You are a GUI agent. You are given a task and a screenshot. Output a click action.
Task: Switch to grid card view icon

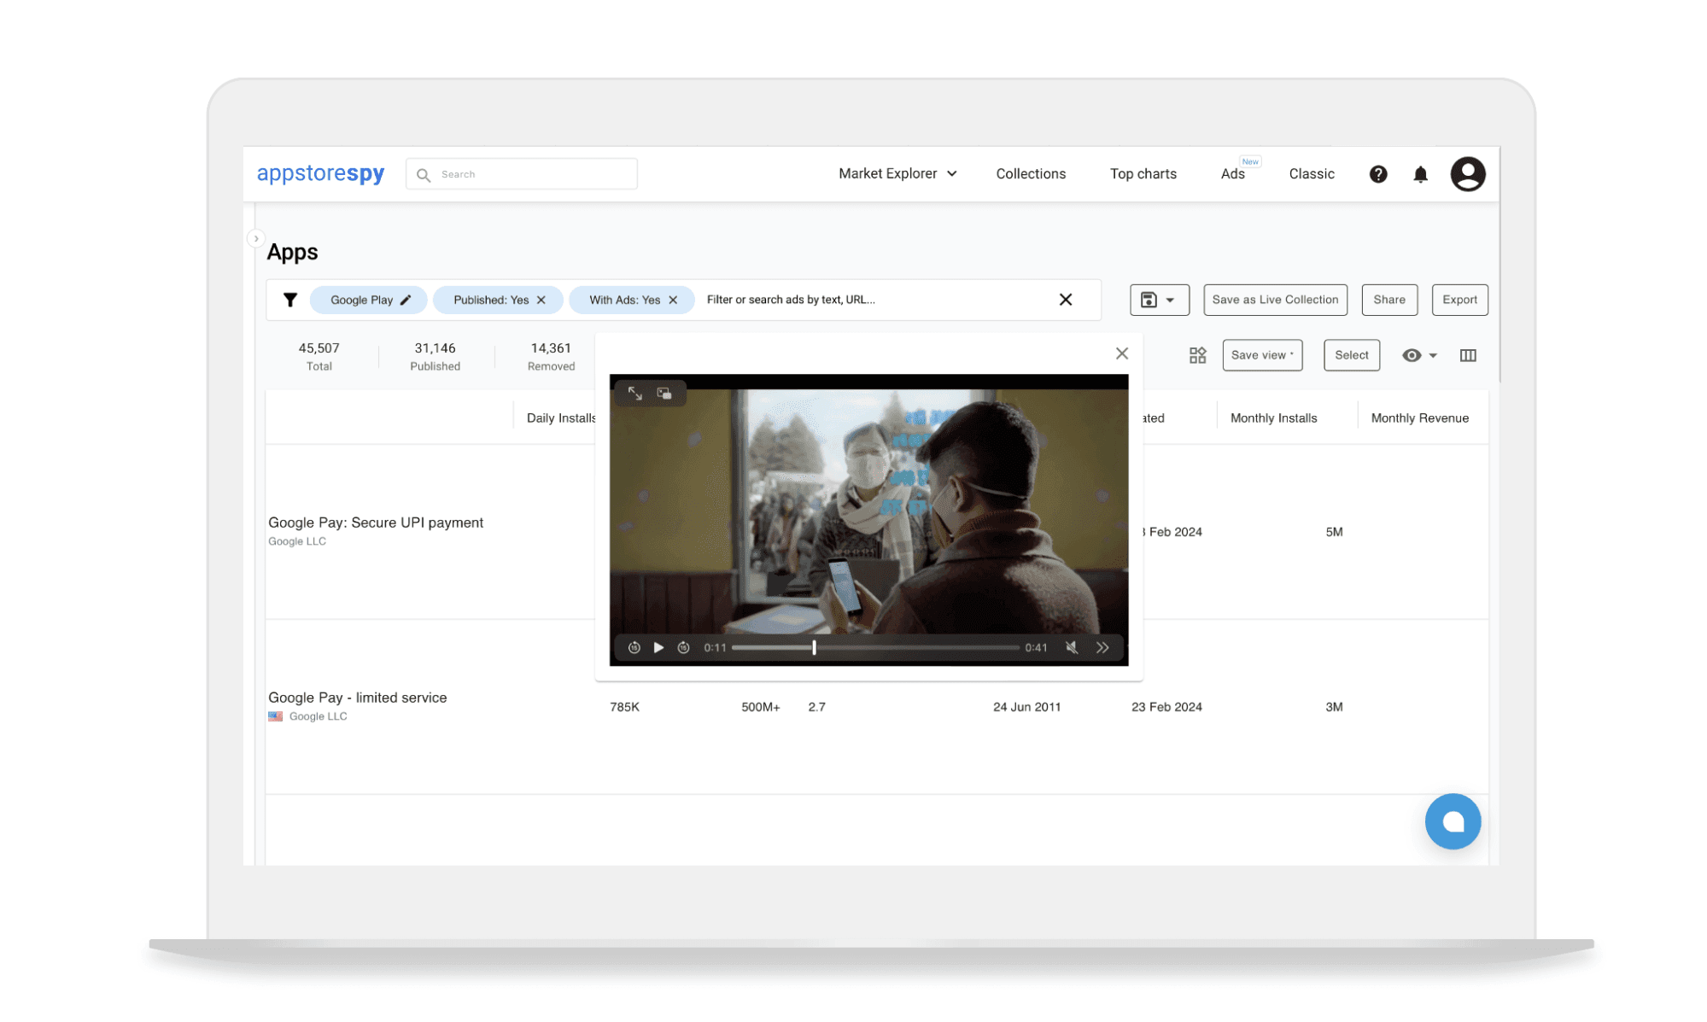coord(1197,355)
